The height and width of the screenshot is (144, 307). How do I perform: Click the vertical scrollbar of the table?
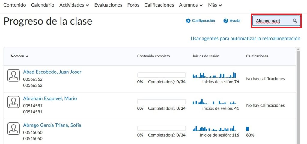(x=298, y=96)
